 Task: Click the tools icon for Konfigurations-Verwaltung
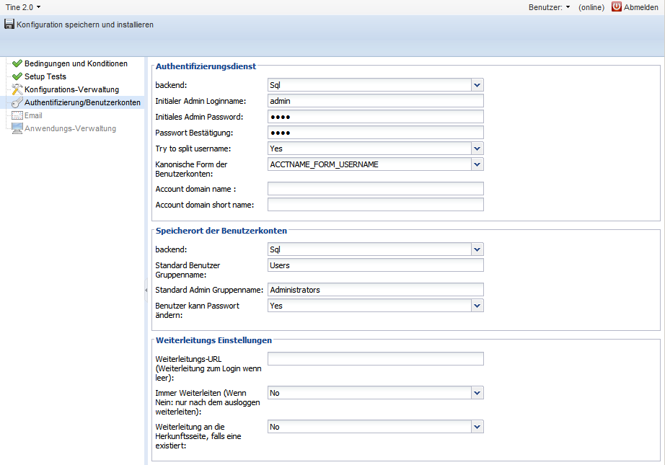pyautogui.click(x=17, y=89)
